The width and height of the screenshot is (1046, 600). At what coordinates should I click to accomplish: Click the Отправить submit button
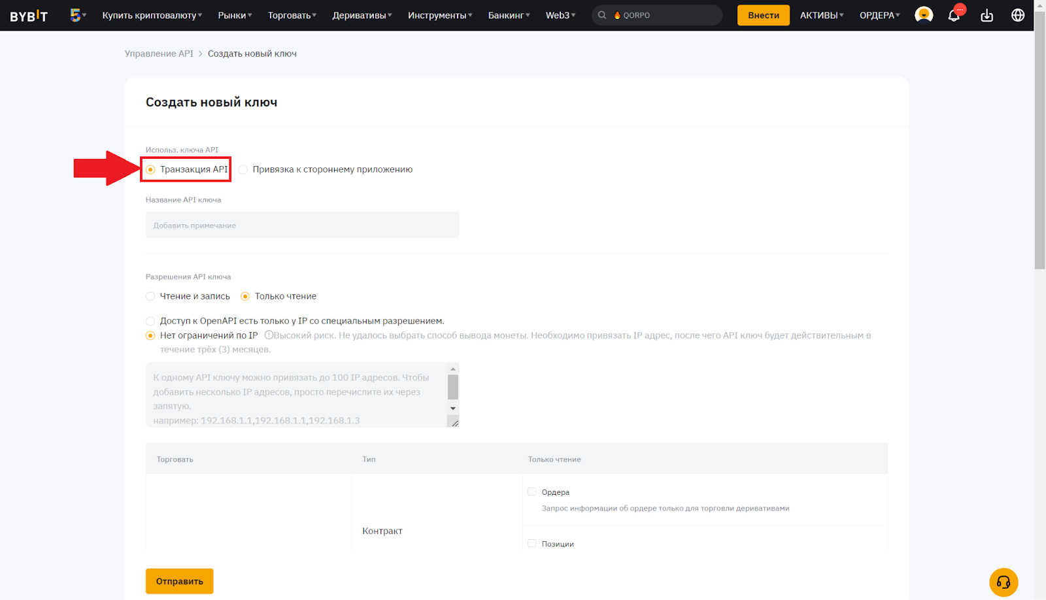coord(180,581)
